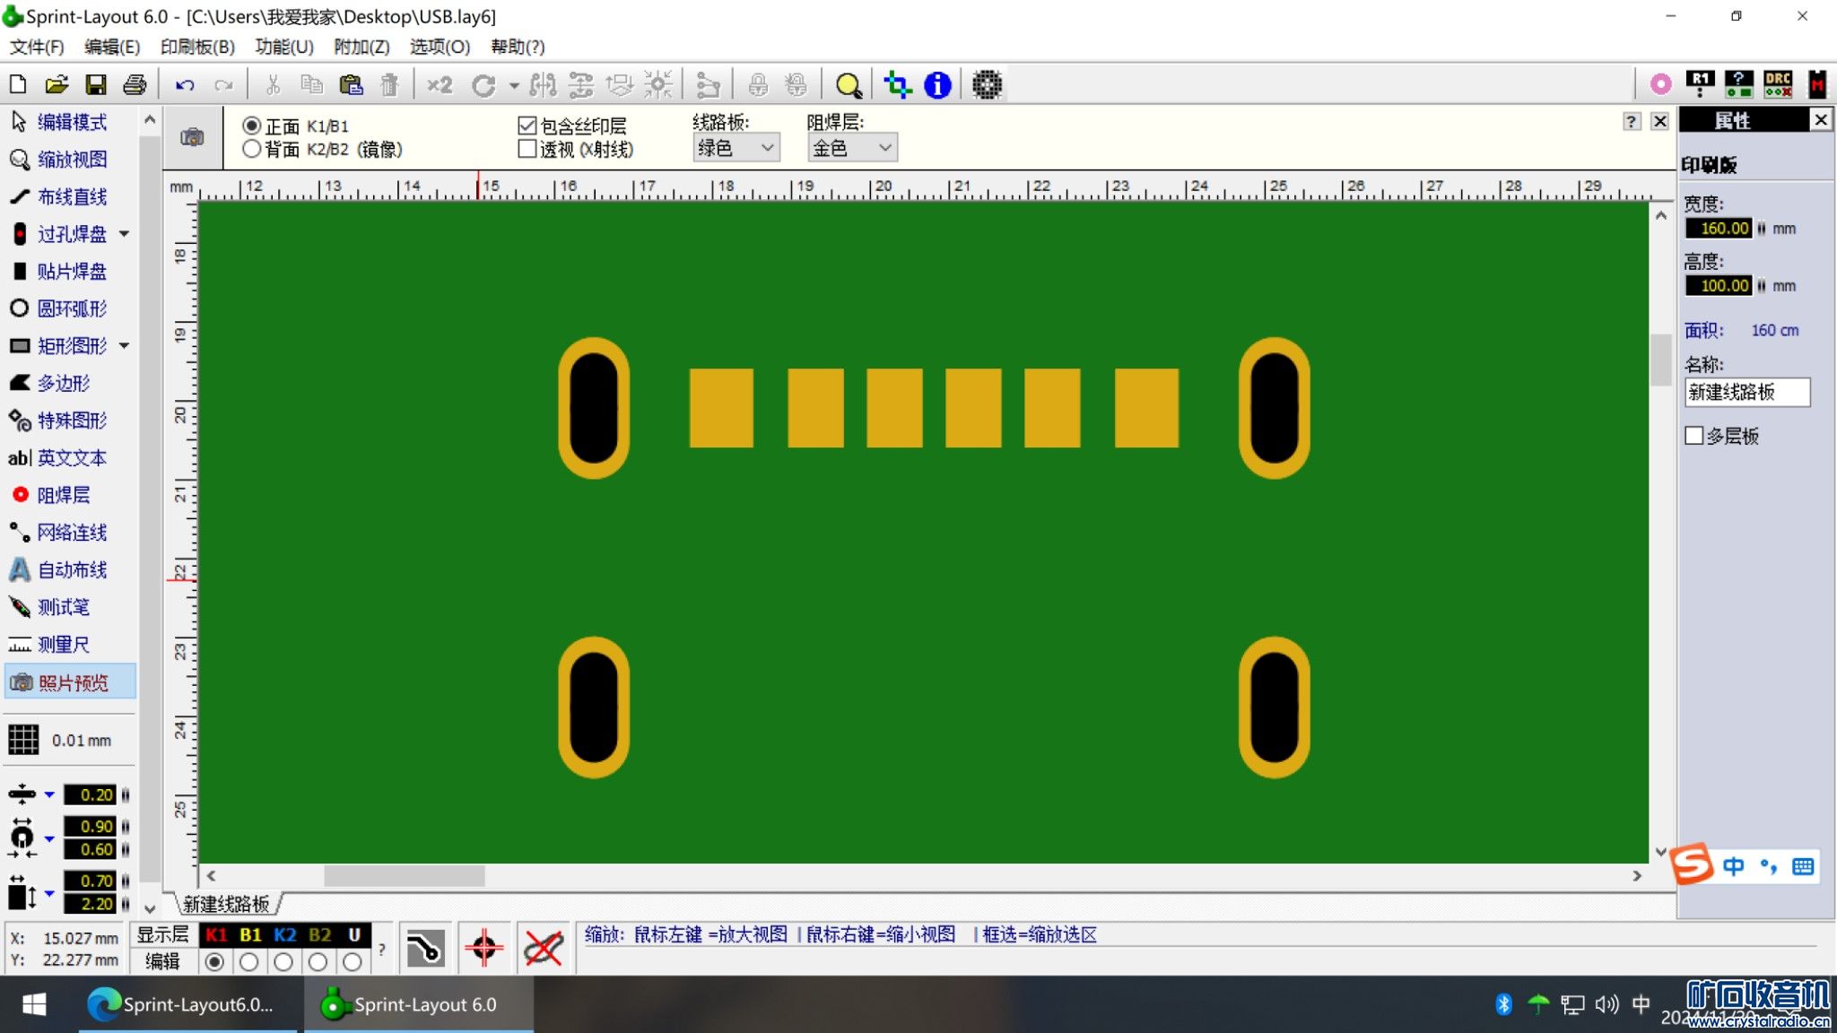
Task: Open the 印刷板(B) menu
Action: pyautogui.click(x=197, y=47)
